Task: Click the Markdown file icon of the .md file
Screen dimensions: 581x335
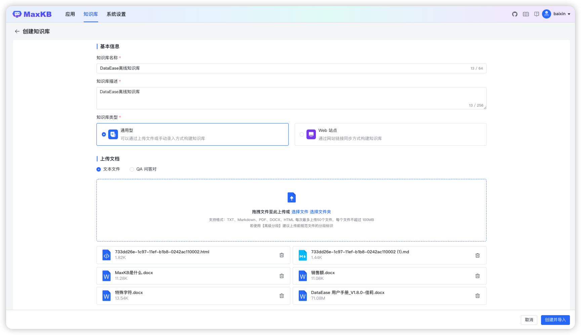Action: coord(302,255)
